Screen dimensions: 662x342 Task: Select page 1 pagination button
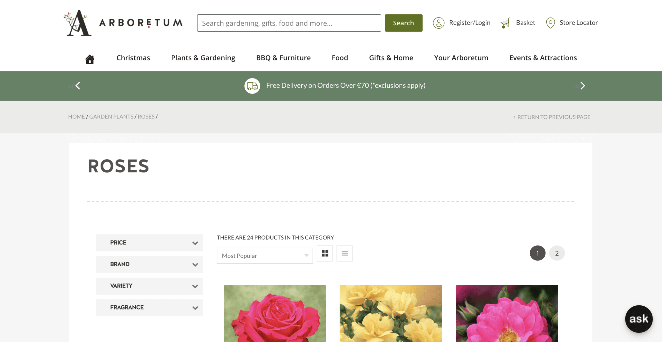537,253
